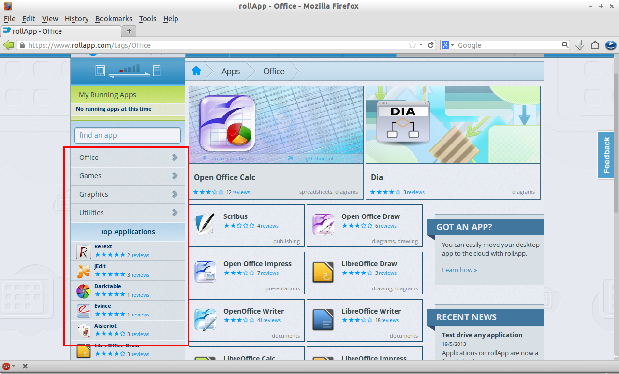This screenshot has height=374, width=619.
Task: Expand the Utilities category
Action: (128, 213)
